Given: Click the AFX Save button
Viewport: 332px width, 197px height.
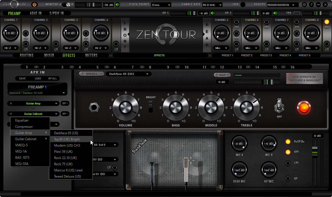Looking at the screenshot, I should pyautogui.click(x=22, y=78).
